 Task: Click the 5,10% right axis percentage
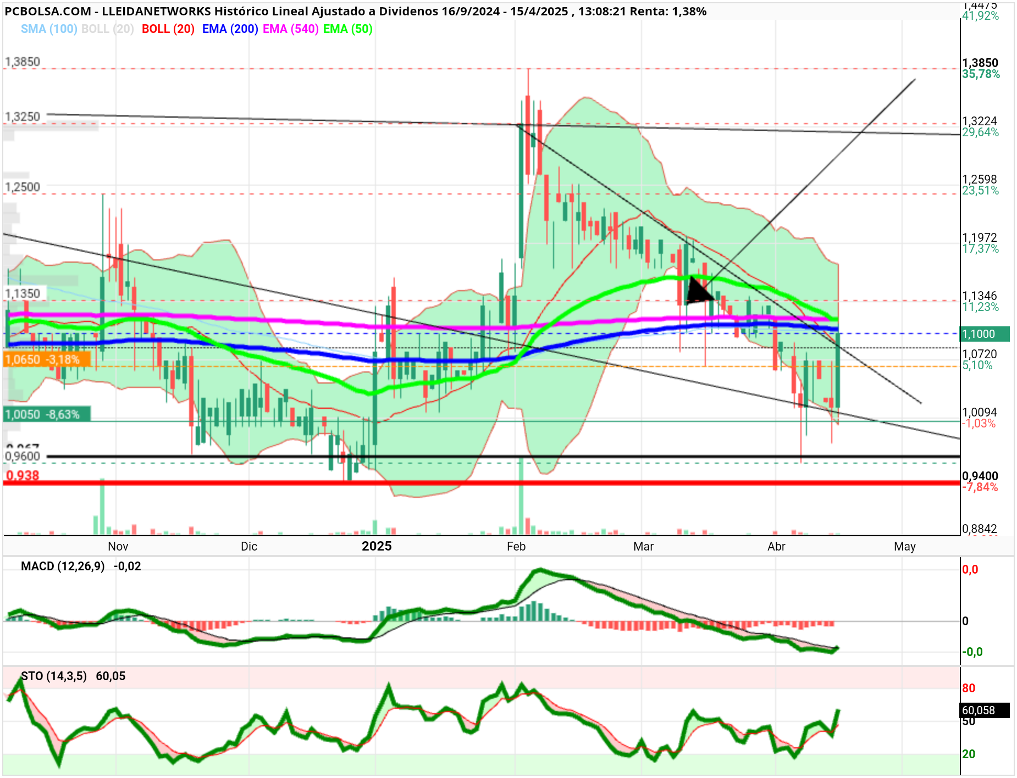click(x=977, y=365)
